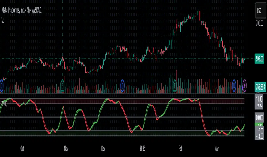Click the 596.00 current price label
This screenshot has width=267, height=157.
(x=259, y=59)
